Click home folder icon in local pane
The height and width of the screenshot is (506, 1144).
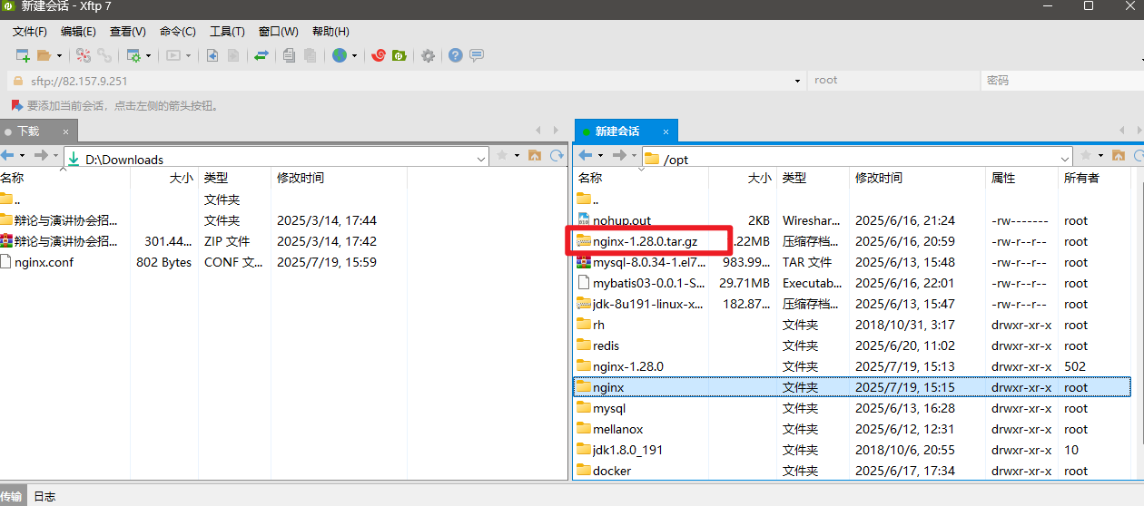[535, 156]
